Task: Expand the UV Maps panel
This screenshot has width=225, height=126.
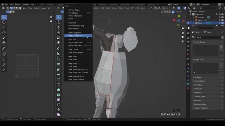Action: (x=207, y=77)
